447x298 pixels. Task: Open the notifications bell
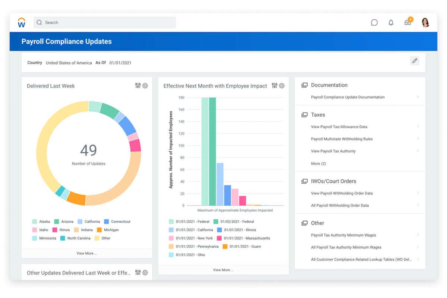[x=391, y=23]
